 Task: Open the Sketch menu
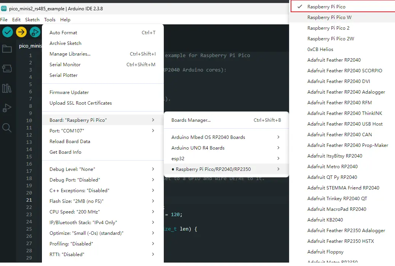click(32, 20)
